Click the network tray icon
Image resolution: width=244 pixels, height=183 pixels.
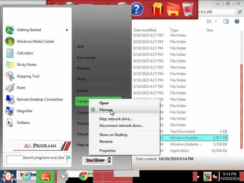207,176
